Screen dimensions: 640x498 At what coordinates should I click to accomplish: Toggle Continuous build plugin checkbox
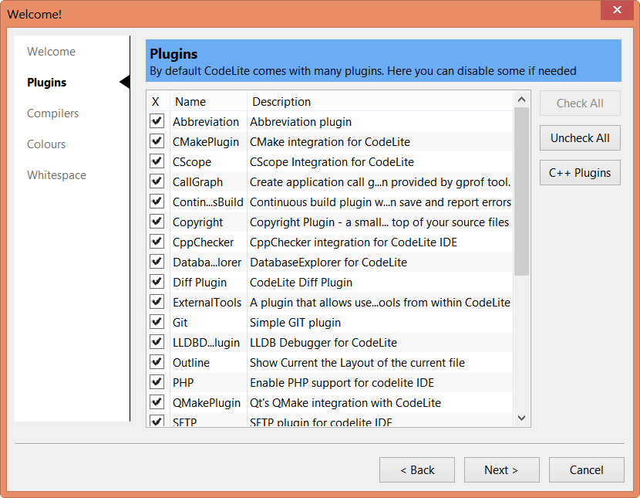point(157,202)
